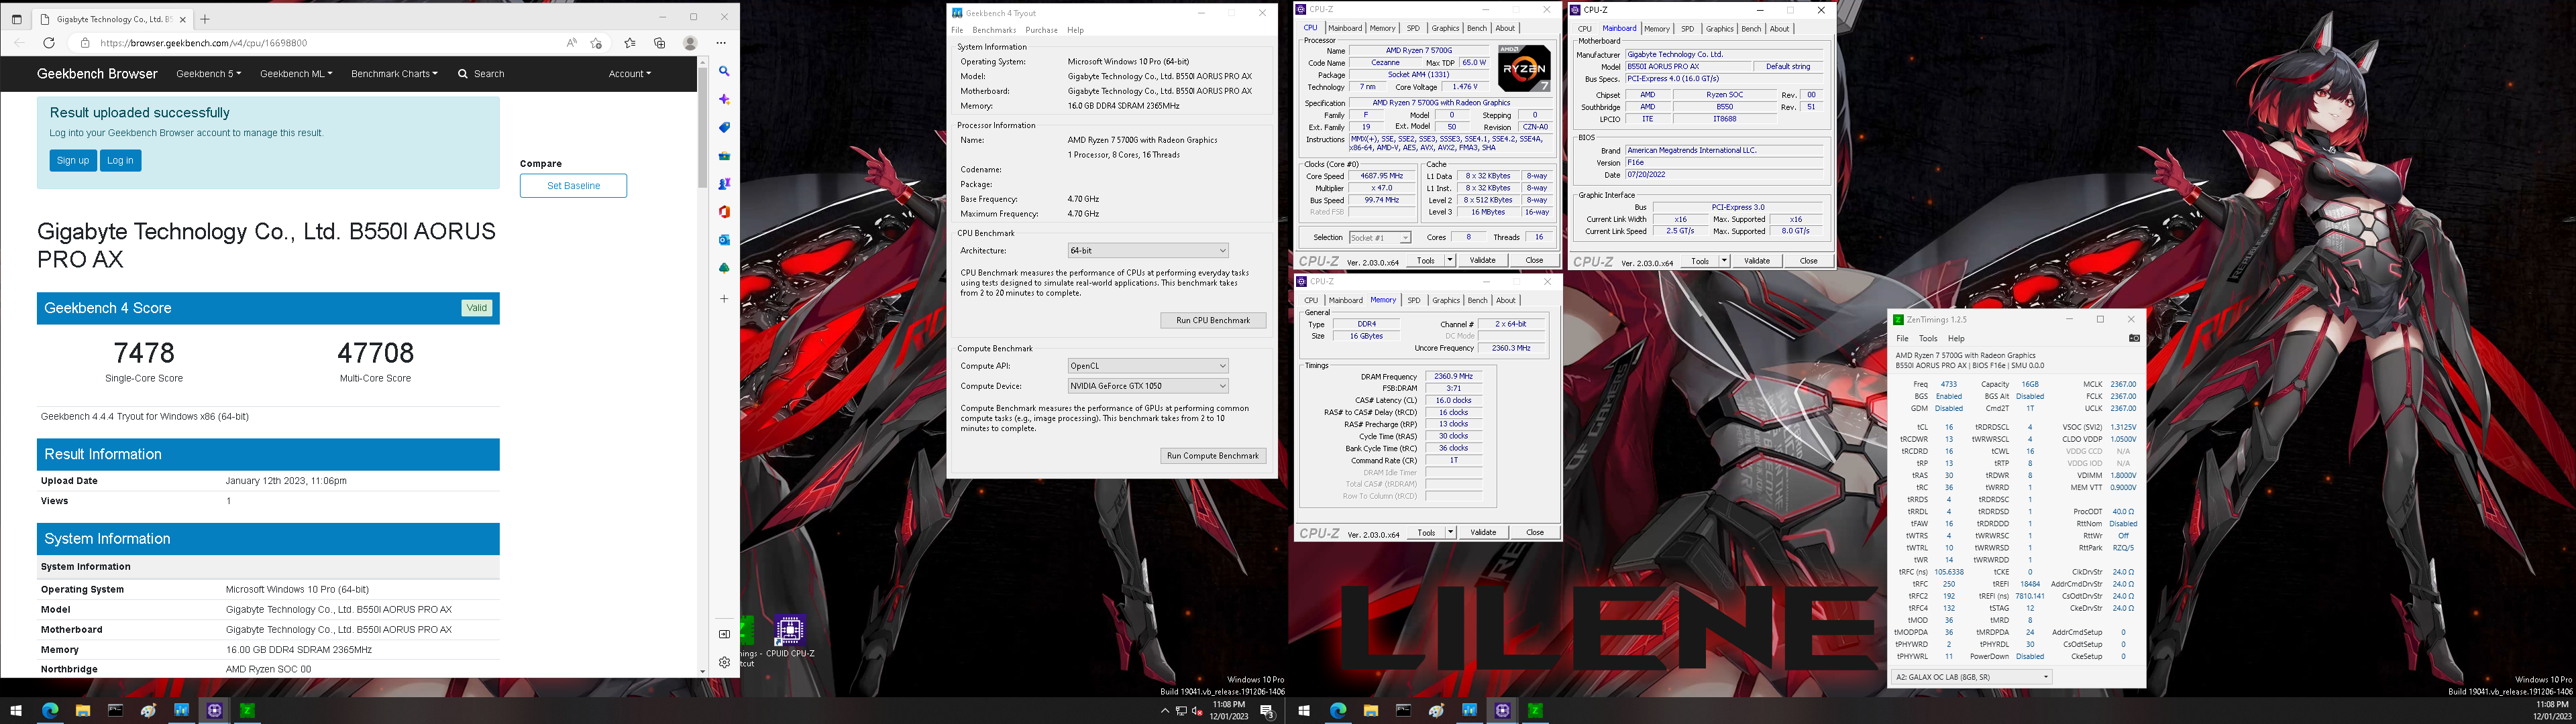Viewport: 2576px width, 724px height.
Task: Switch to SPD tab in CPU-Z CPU window
Action: (x=1413, y=28)
